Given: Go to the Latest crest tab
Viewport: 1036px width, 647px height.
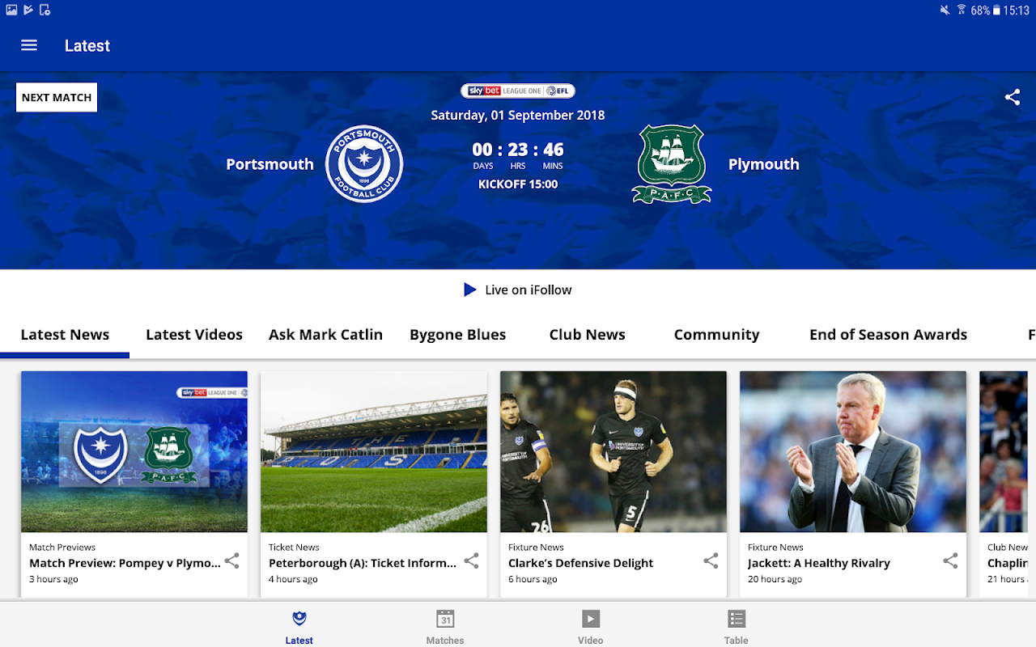Looking at the screenshot, I should click(299, 627).
